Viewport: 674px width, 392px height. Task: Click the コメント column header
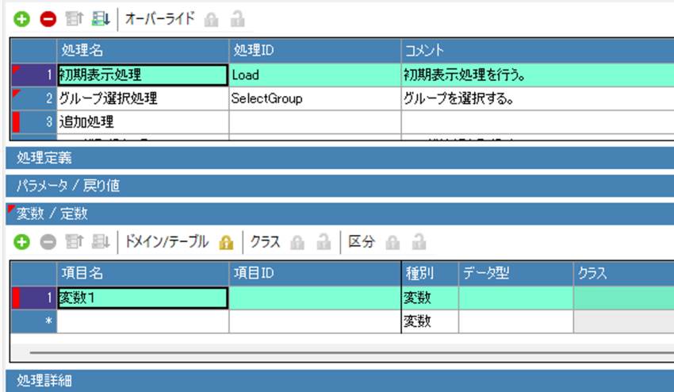[538, 51]
